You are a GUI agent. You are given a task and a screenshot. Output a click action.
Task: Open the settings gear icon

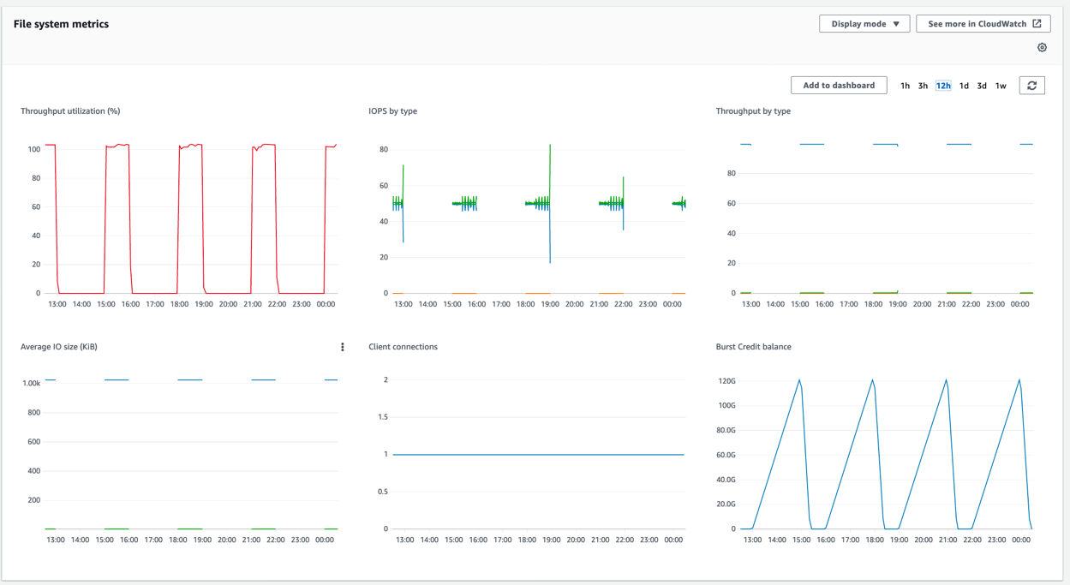click(x=1042, y=47)
